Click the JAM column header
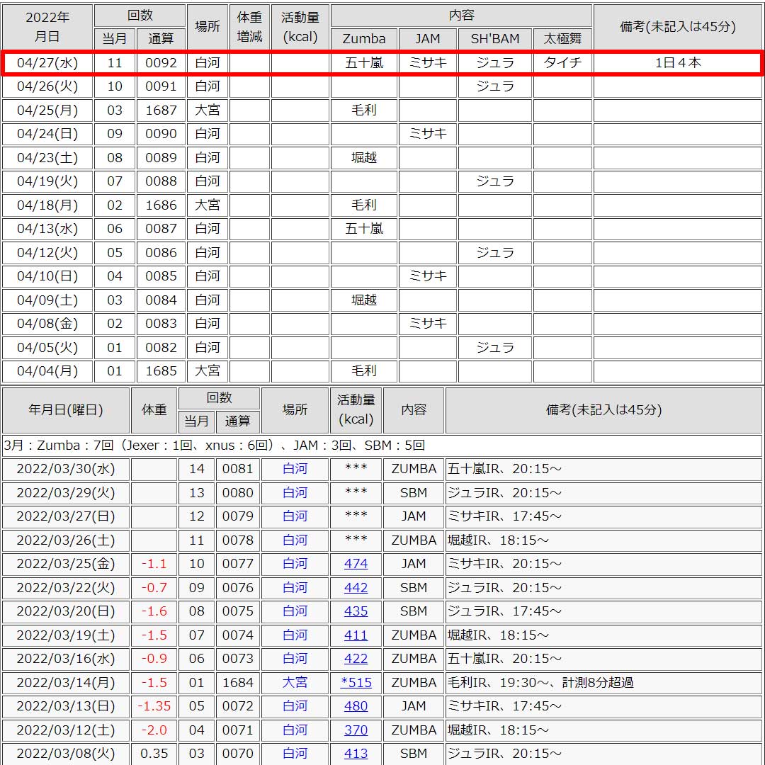Image resolution: width=765 pixels, height=765 pixels. (428, 38)
